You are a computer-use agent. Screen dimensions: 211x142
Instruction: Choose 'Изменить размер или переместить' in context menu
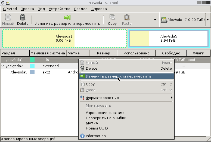pyautogui.click(x=126, y=76)
